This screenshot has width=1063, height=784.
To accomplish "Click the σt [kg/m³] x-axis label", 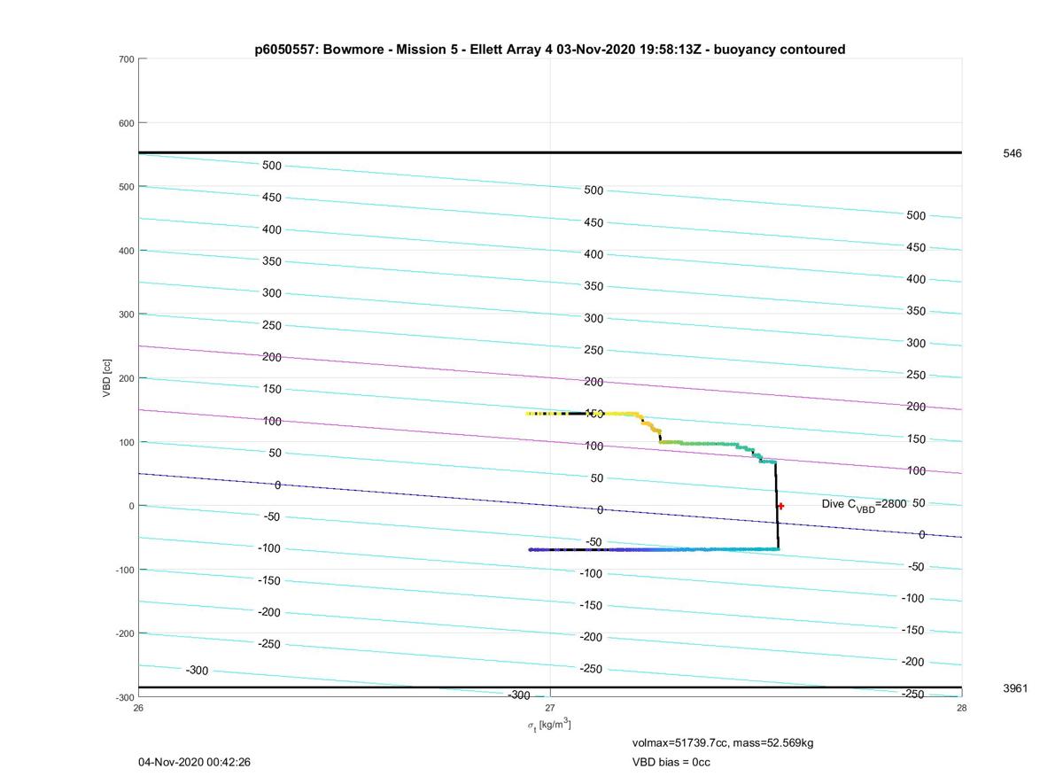I will pyautogui.click(x=549, y=726).
